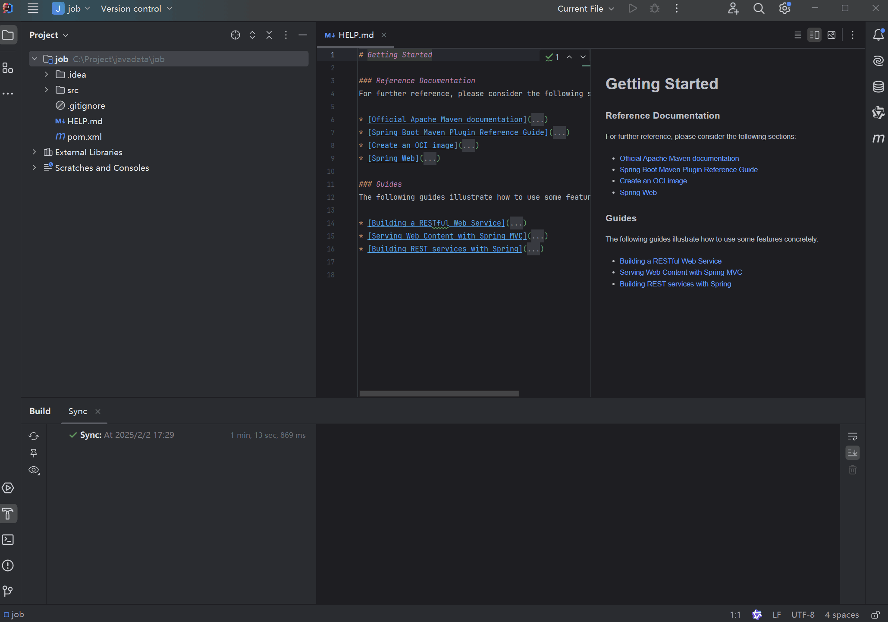This screenshot has height=622, width=888.
Task: Open the Notifications bell
Action: [x=879, y=35]
